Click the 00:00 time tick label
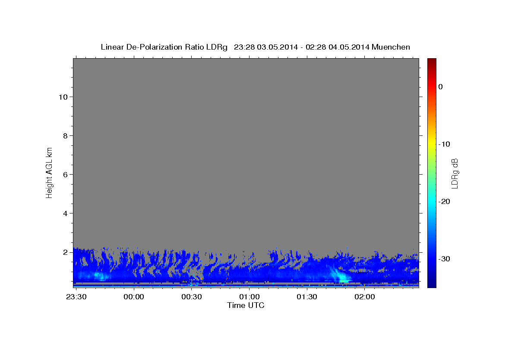518x345 pixels. (134, 297)
